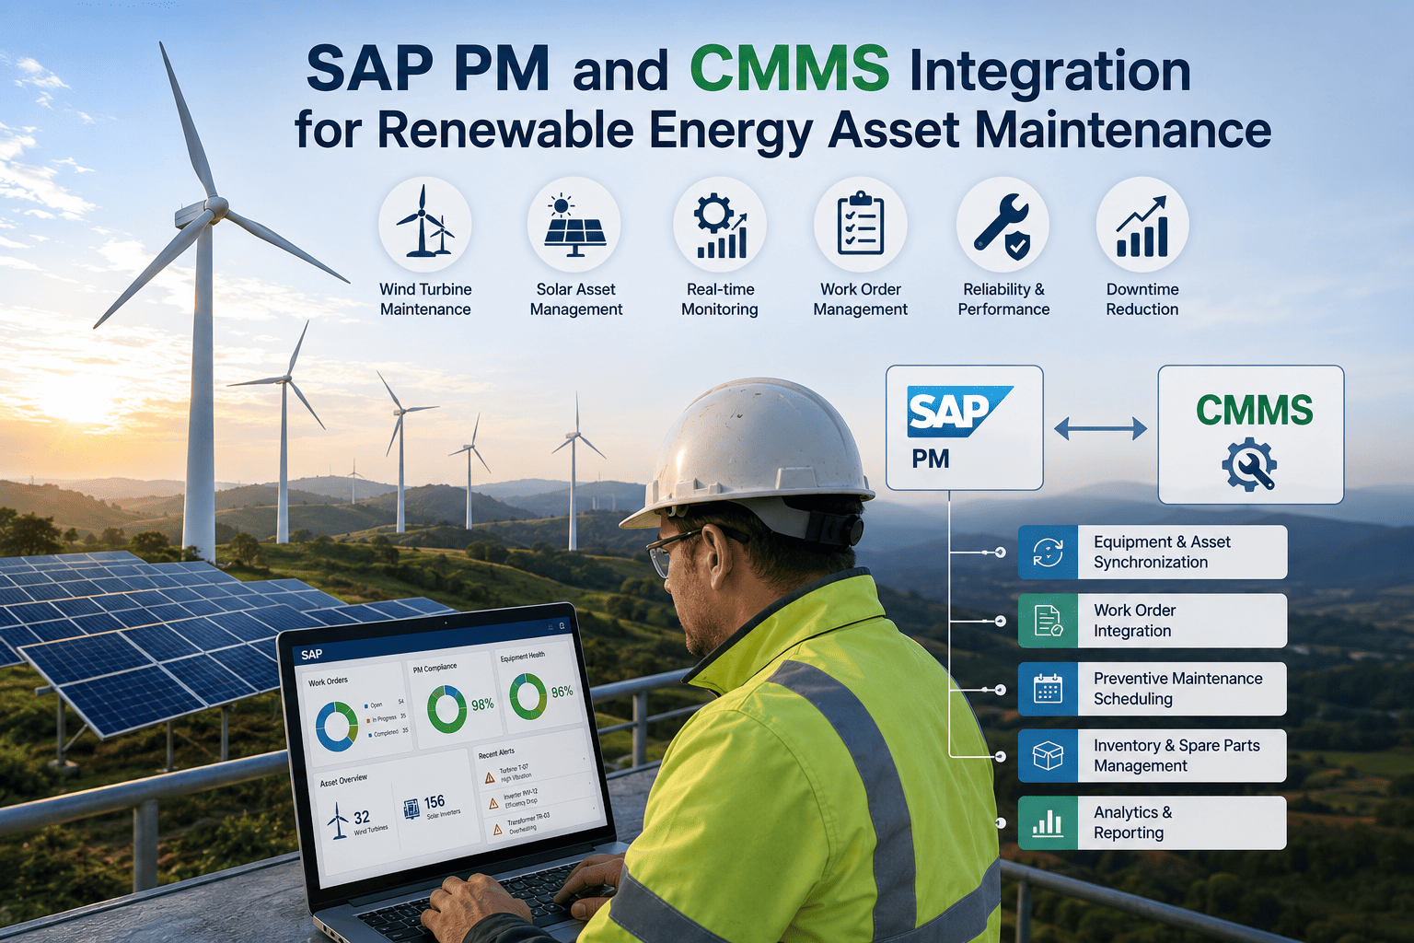This screenshot has height=943, width=1414.
Task: Click the 'Equipment Health' card title
Action: coord(523,656)
